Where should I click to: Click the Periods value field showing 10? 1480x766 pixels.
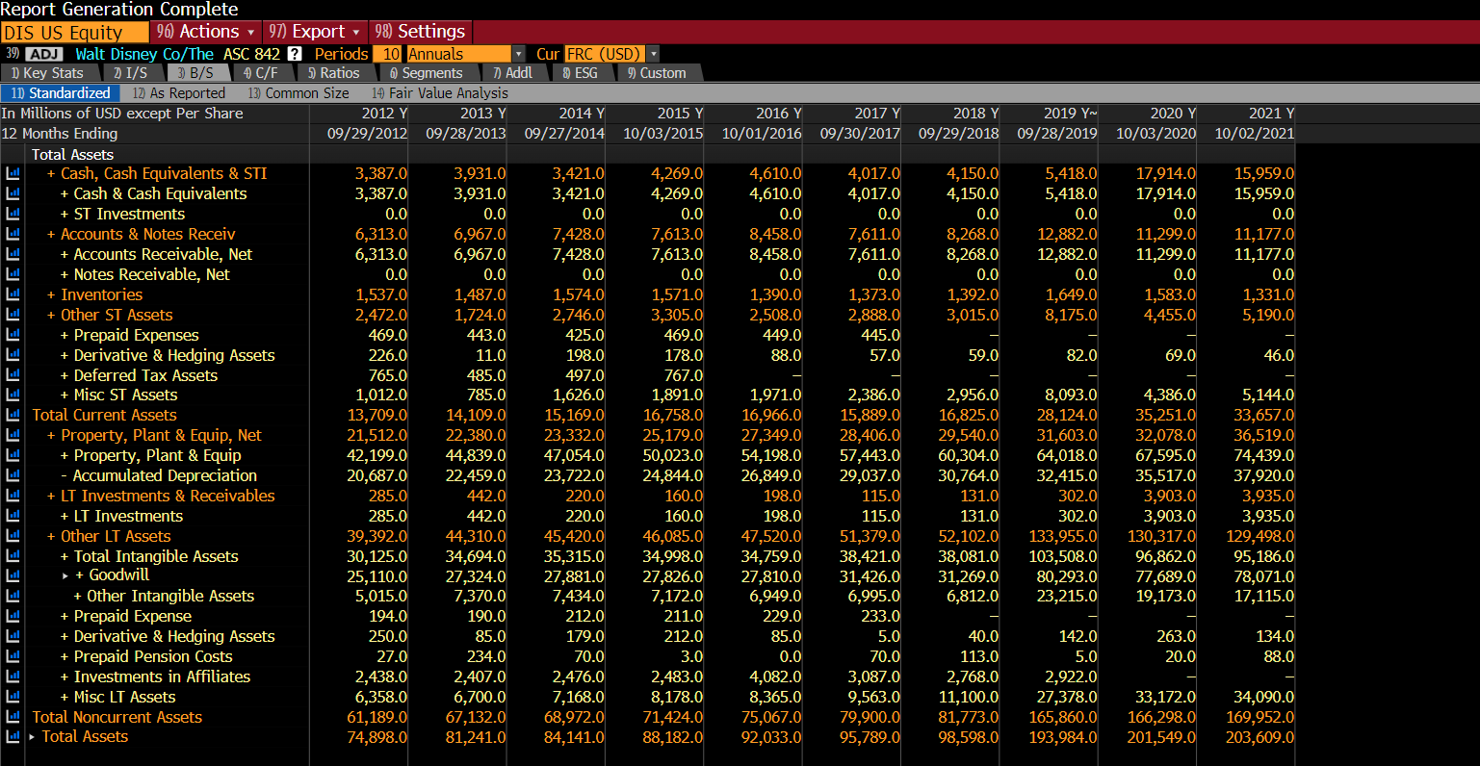pos(389,54)
